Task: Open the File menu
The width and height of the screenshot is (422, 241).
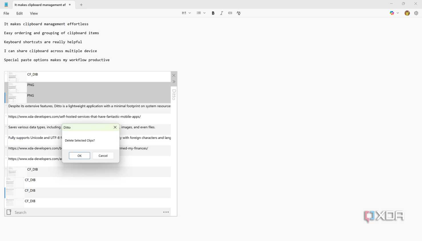Action: 6,13
